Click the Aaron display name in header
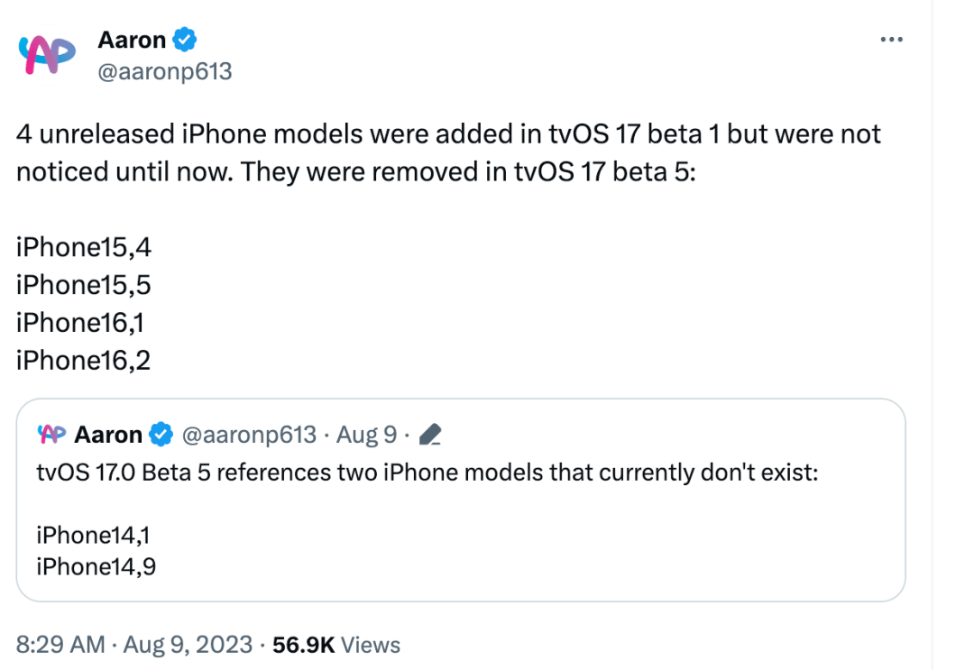 point(132,40)
